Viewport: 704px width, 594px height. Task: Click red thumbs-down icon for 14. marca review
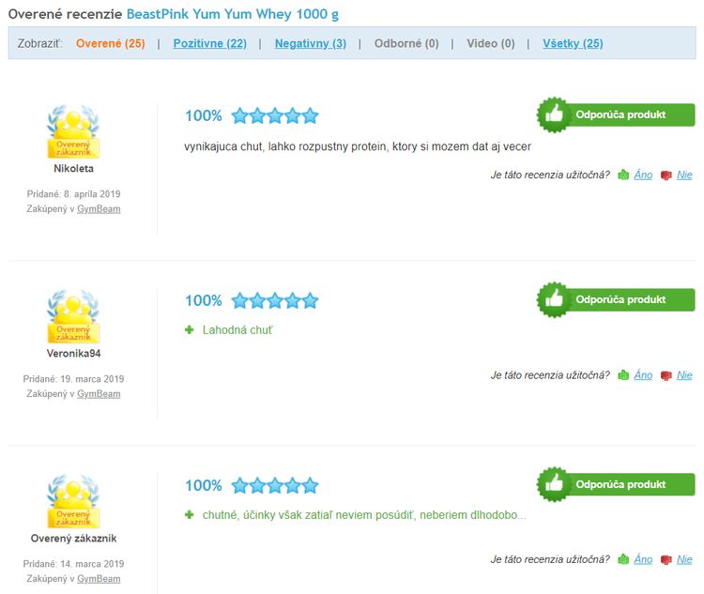[666, 560]
